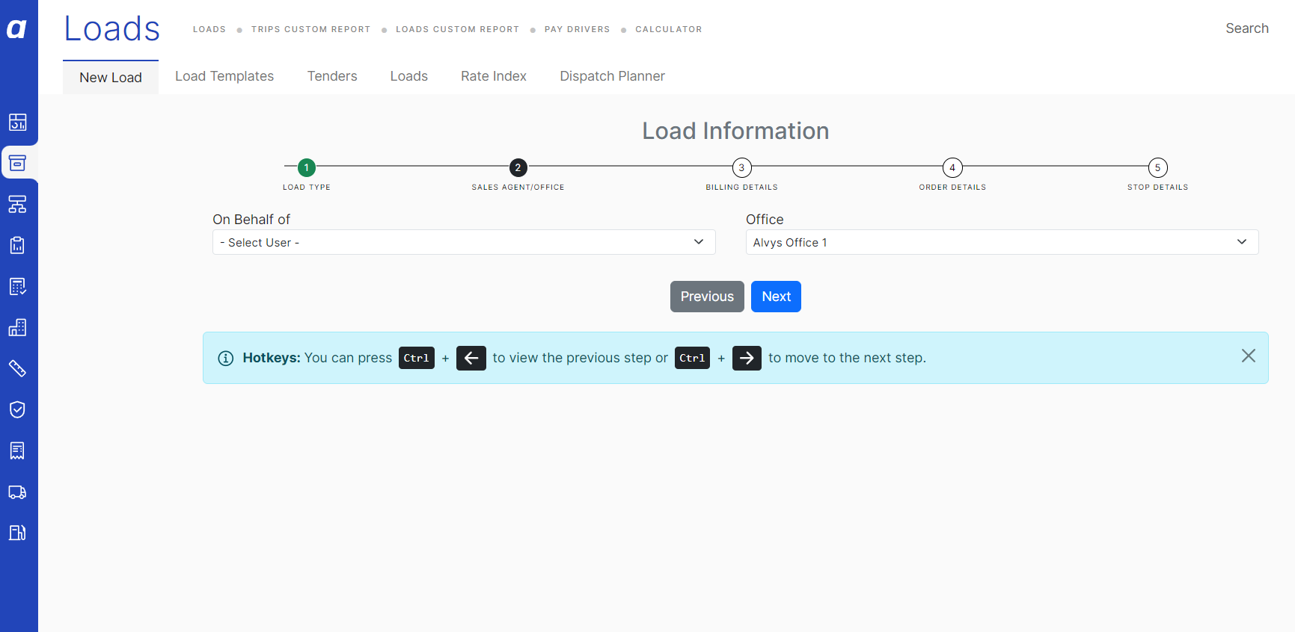1295x632 pixels.
Task: Expand the Office dropdown
Action: pos(1002,242)
